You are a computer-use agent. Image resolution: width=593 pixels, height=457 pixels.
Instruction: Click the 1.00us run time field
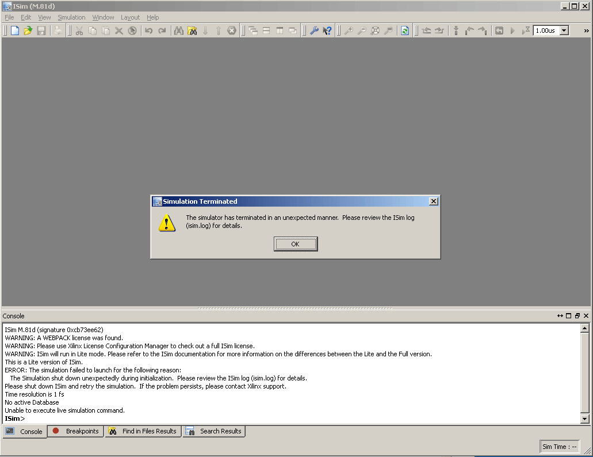pyautogui.click(x=546, y=31)
